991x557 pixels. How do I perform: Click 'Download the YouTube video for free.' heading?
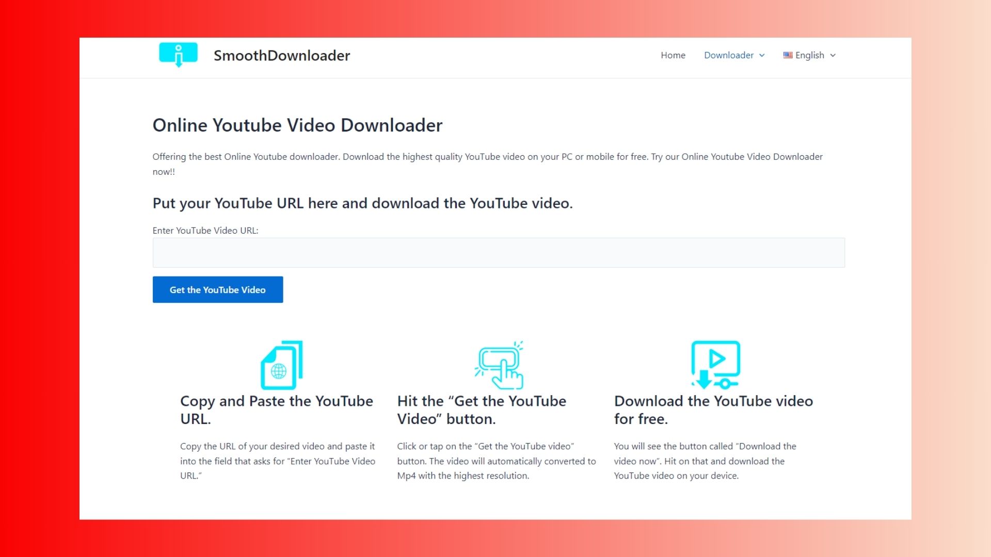point(713,410)
